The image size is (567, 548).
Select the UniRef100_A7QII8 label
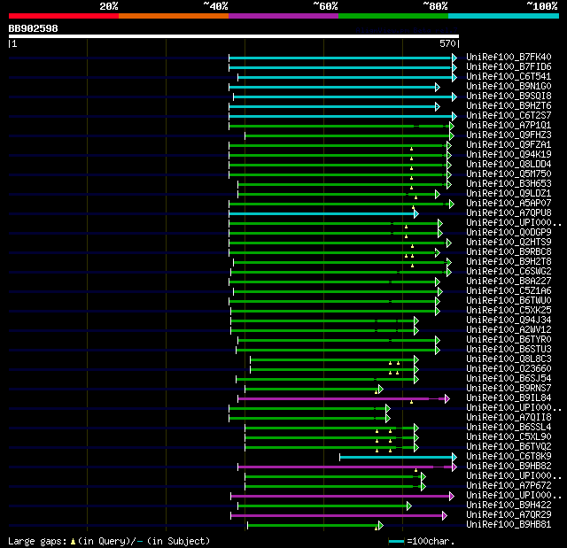[509, 418]
